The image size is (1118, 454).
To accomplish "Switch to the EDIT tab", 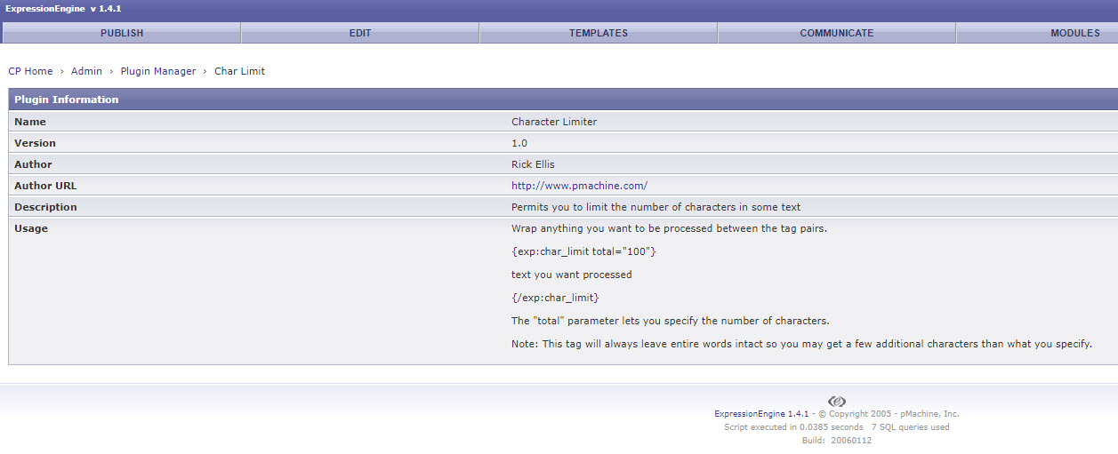I will [360, 33].
